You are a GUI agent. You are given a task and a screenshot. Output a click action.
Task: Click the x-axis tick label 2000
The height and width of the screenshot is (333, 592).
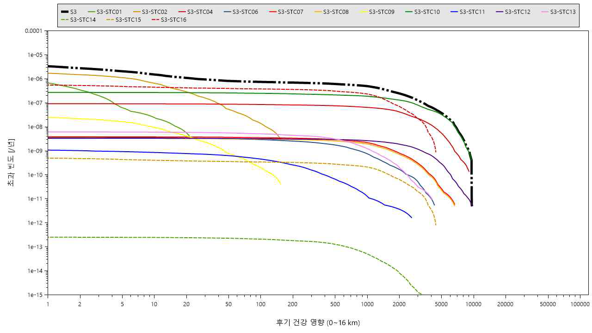point(399,304)
